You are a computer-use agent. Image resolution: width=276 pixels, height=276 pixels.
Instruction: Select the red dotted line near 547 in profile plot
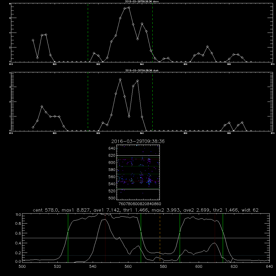point(105,238)
